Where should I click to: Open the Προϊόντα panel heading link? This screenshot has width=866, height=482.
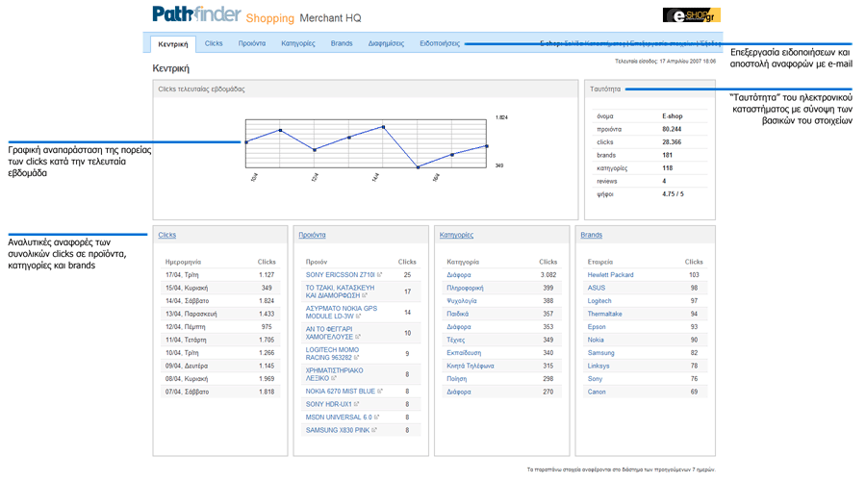pos(312,235)
